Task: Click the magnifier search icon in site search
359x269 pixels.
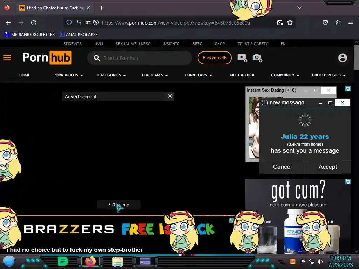Action: [x=97, y=58]
